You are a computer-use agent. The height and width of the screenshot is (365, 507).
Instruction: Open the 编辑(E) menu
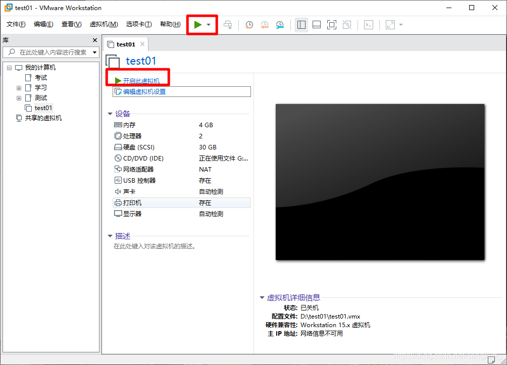point(43,24)
